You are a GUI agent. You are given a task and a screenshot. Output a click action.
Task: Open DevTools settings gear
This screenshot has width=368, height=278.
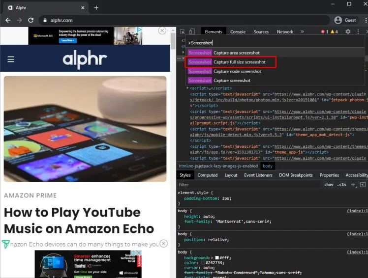pyautogui.click(x=348, y=31)
